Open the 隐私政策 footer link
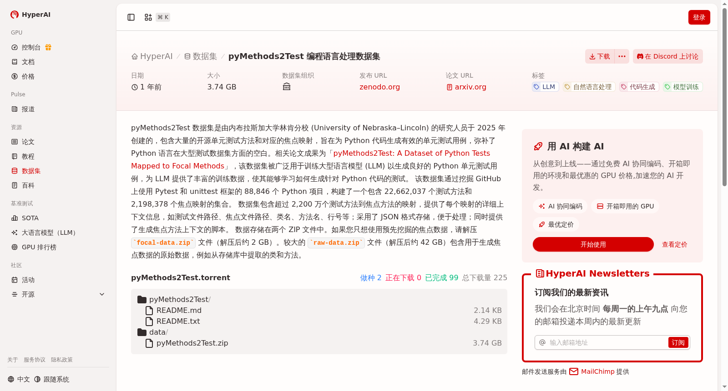Screen dimensions: 728x391 point(62,360)
